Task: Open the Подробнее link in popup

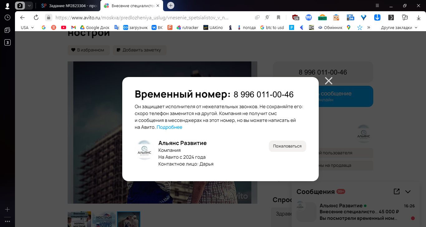Action: pos(169,127)
